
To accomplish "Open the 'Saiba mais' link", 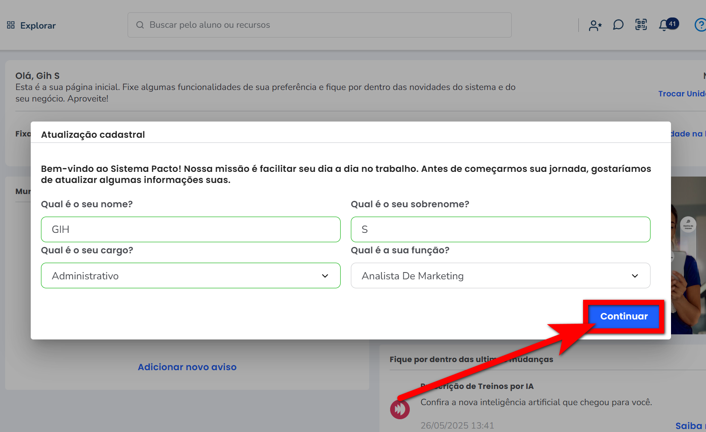I will pyautogui.click(x=689, y=426).
